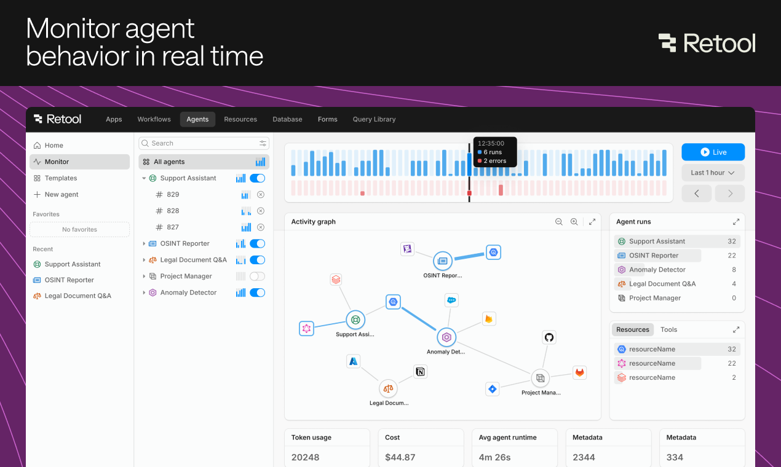781x467 pixels.
Task: Click the Notion node in the graph
Action: pyautogui.click(x=421, y=372)
